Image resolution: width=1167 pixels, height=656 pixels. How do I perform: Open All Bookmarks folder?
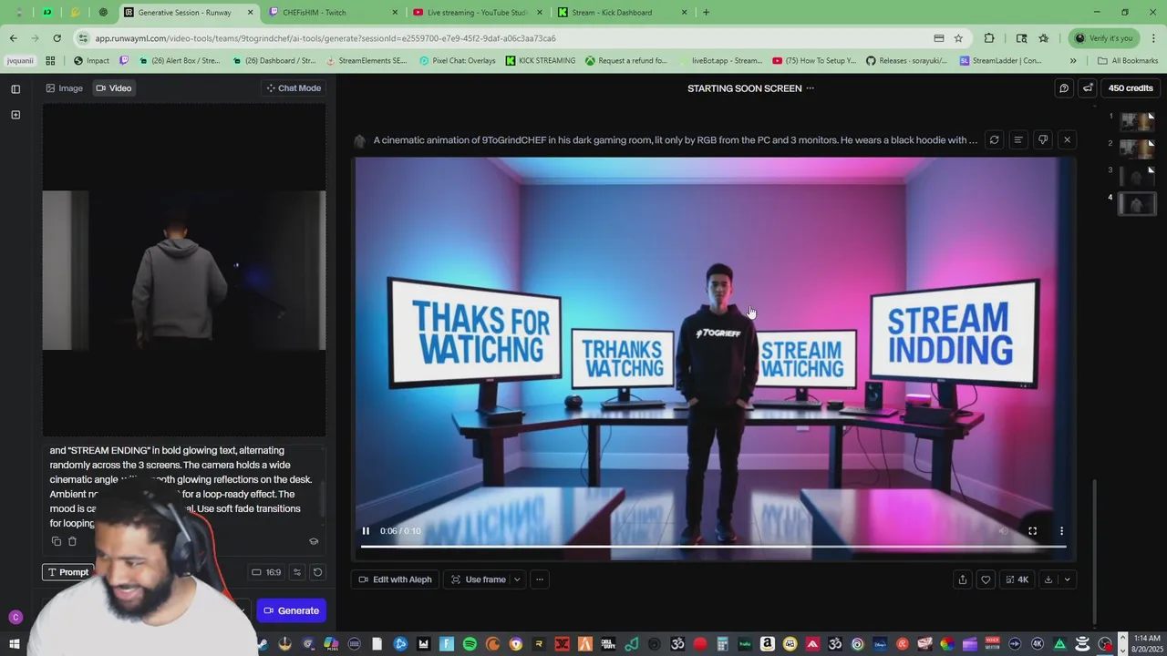1128,61
